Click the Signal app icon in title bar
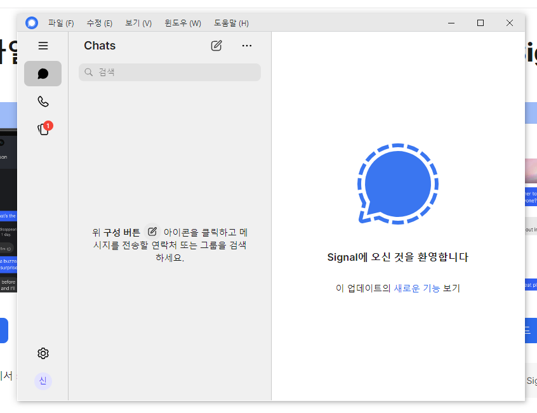The image size is (537, 413). tap(32, 23)
